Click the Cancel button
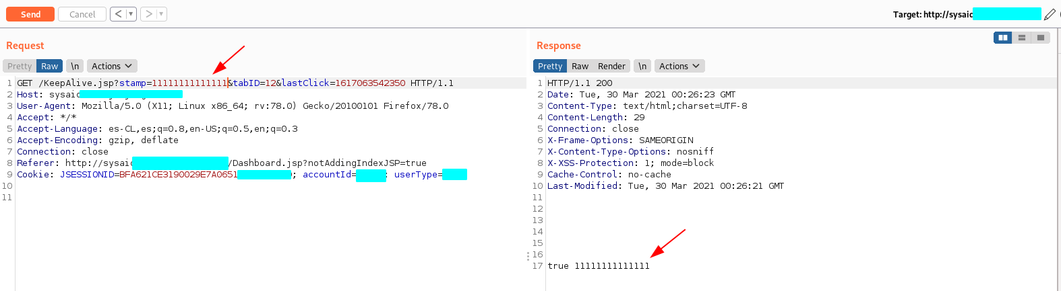This screenshot has width=1061, height=291. [x=82, y=14]
